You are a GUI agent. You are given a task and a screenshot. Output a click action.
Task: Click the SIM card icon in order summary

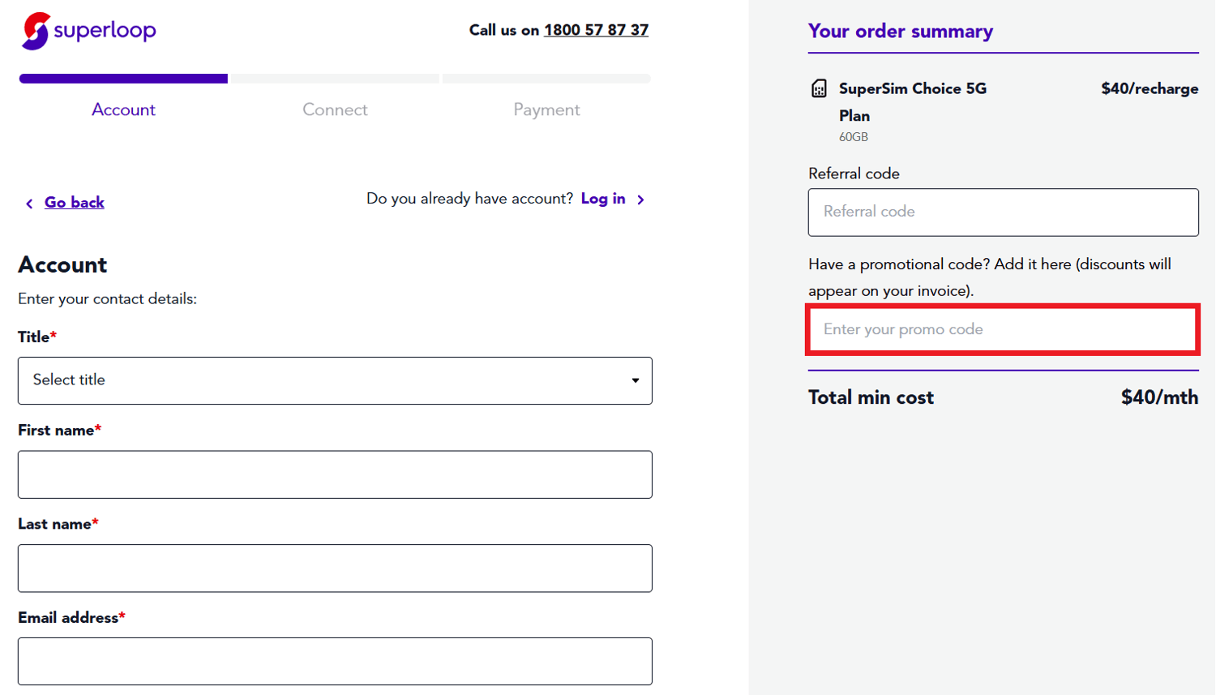pyautogui.click(x=819, y=89)
